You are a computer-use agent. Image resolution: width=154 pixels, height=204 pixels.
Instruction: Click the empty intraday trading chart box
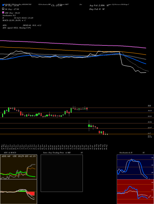tap(62, 173)
